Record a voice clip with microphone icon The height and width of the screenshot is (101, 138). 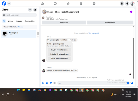pyautogui.click(x=43, y=83)
